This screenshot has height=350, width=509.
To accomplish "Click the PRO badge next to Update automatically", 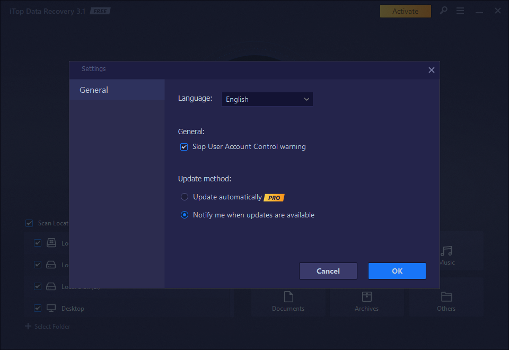I will tap(274, 198).
